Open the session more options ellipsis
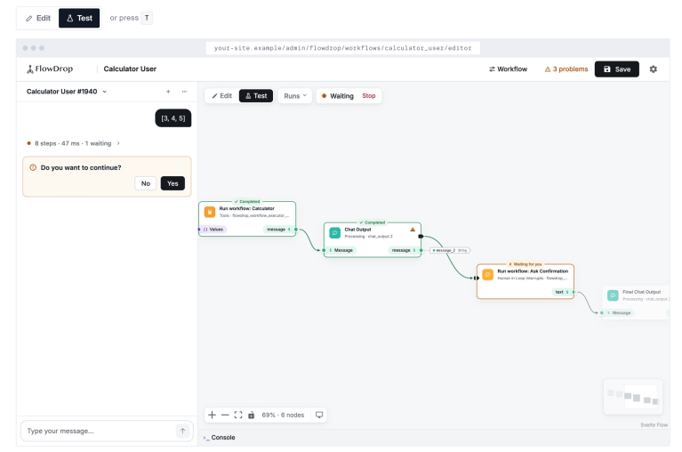 [184, 92]
